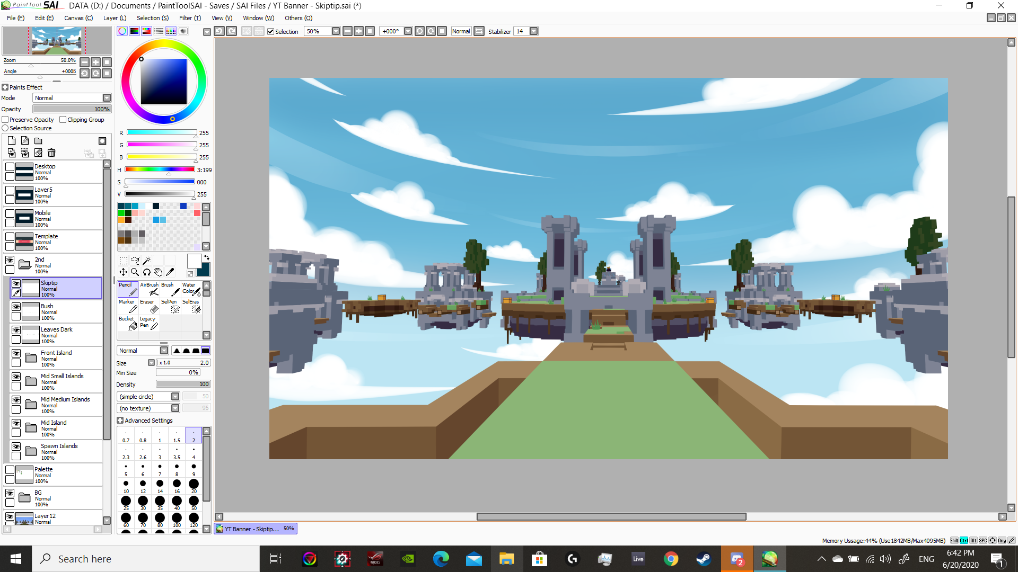Open the File menu
The height and width of the screenshot is (572, 1018).
15,18
